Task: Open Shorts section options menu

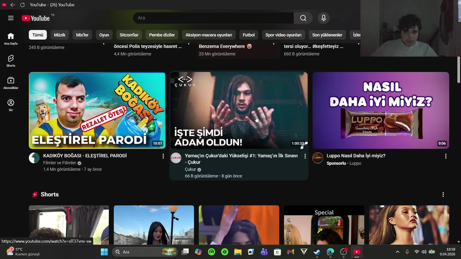Action: coord(443,194)
